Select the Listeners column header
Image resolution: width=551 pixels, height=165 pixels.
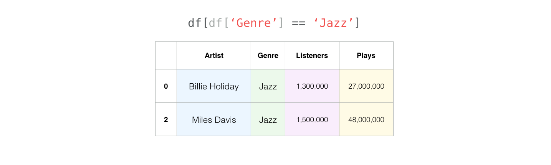[312, 55]
